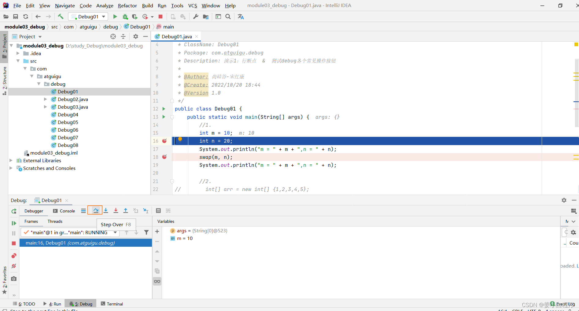
Task: Open the 6: TODO tool window
Action: (24, 304)
